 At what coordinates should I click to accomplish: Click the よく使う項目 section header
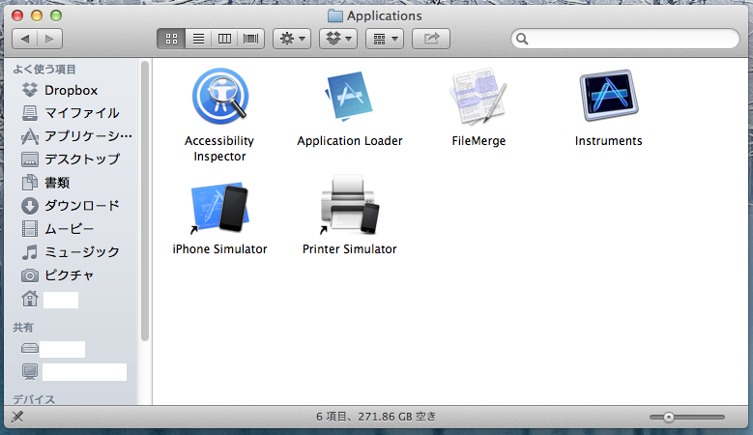(x=44, y=70)
